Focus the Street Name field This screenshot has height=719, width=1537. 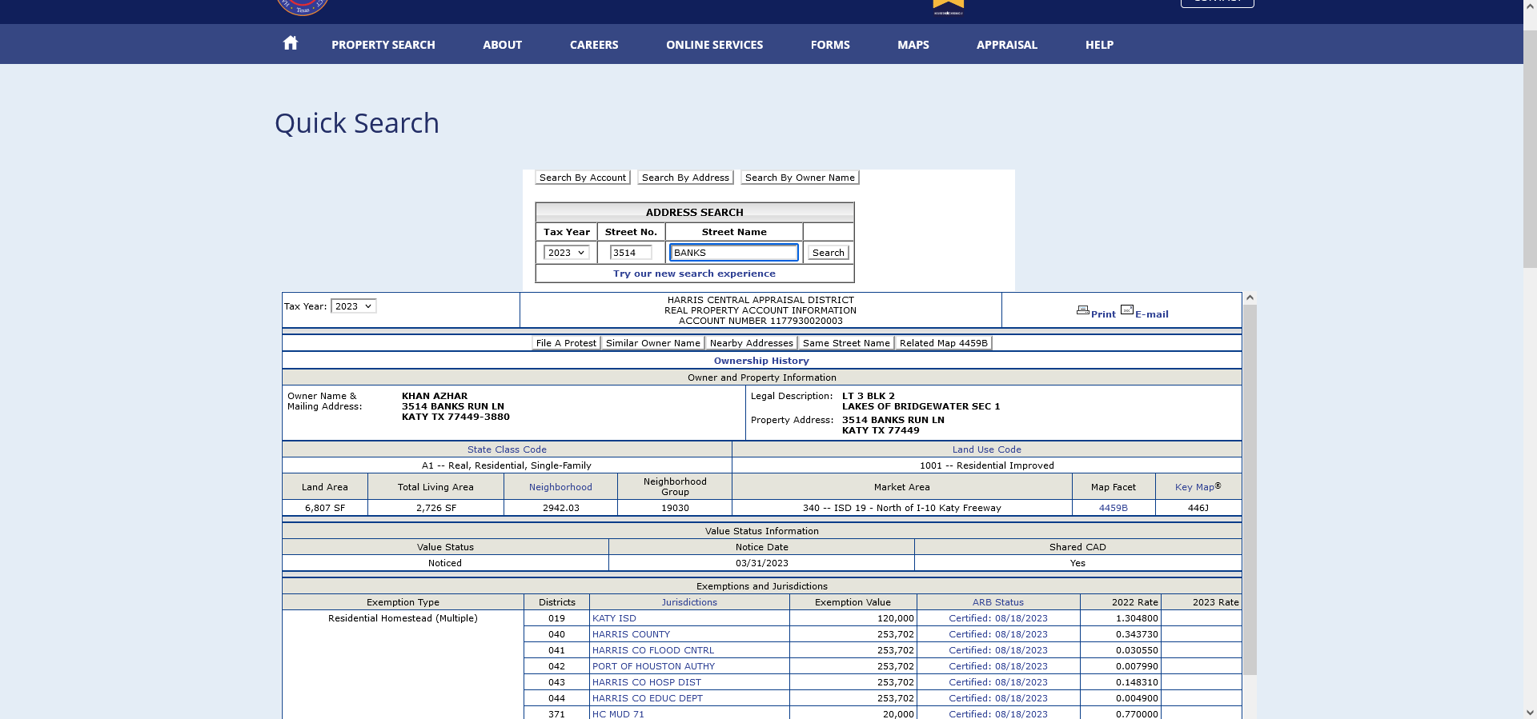coord(734,253)
